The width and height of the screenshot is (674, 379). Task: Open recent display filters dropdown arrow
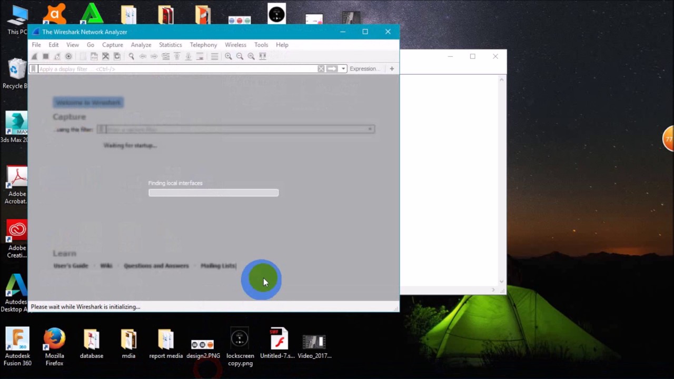(343, 69)
